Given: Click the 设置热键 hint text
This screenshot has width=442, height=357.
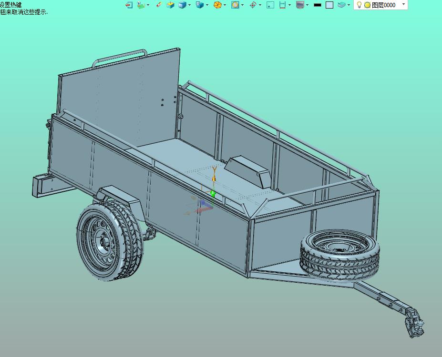Looking at the screenshot, I should pyautogui.click(x=10, y=4).
